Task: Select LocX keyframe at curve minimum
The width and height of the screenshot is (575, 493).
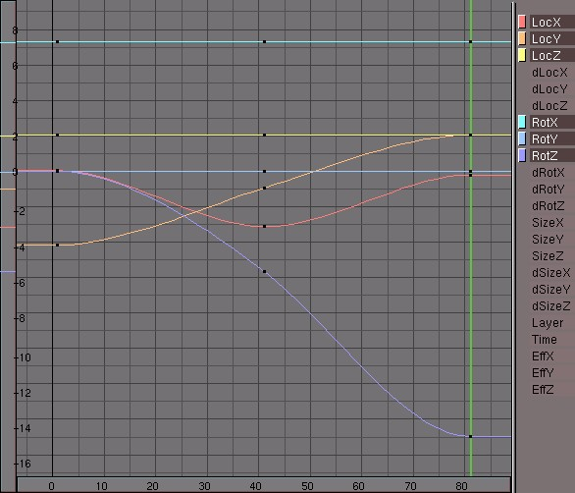Action: (x=264, y=227)
